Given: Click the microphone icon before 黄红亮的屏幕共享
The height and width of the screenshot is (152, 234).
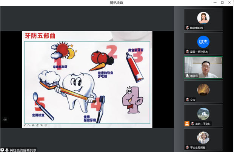Looking at the screenshot, I should click(x=7, y=150).
